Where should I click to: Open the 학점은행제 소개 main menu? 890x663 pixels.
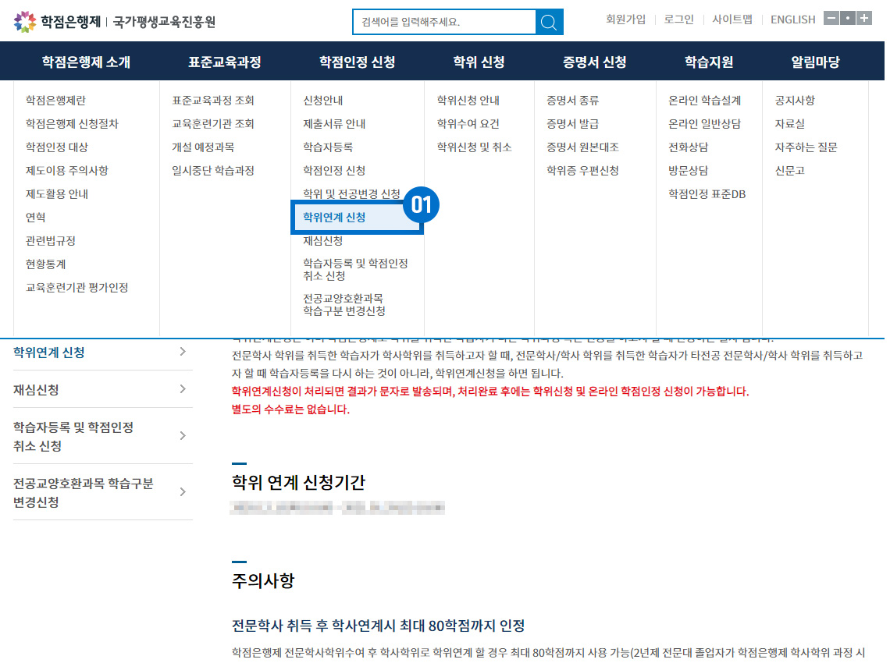click(x=86, y=62)
